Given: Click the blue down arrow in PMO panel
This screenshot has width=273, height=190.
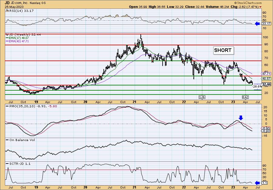Looking at the screenshot, I should coord(241,118).
